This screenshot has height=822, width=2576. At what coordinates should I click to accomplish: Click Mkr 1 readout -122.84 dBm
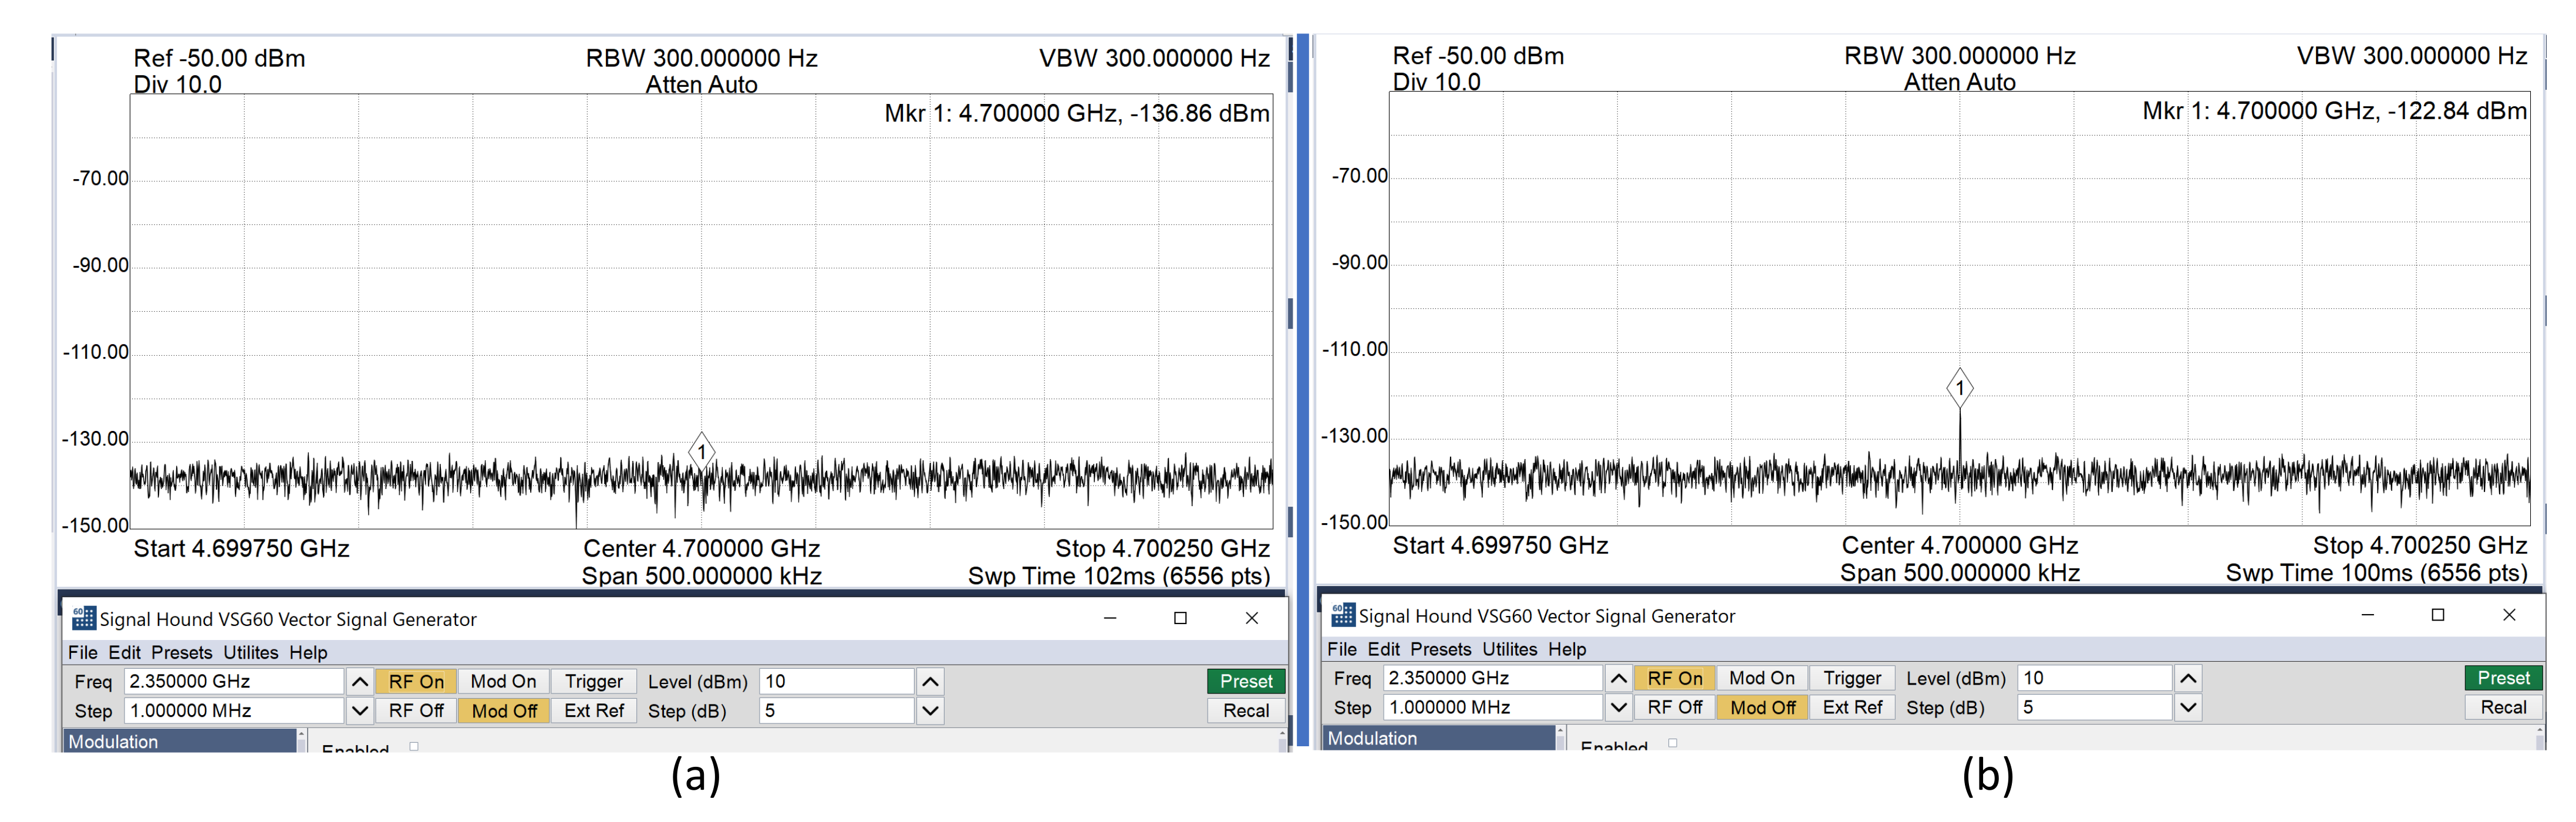[2335, 110]
